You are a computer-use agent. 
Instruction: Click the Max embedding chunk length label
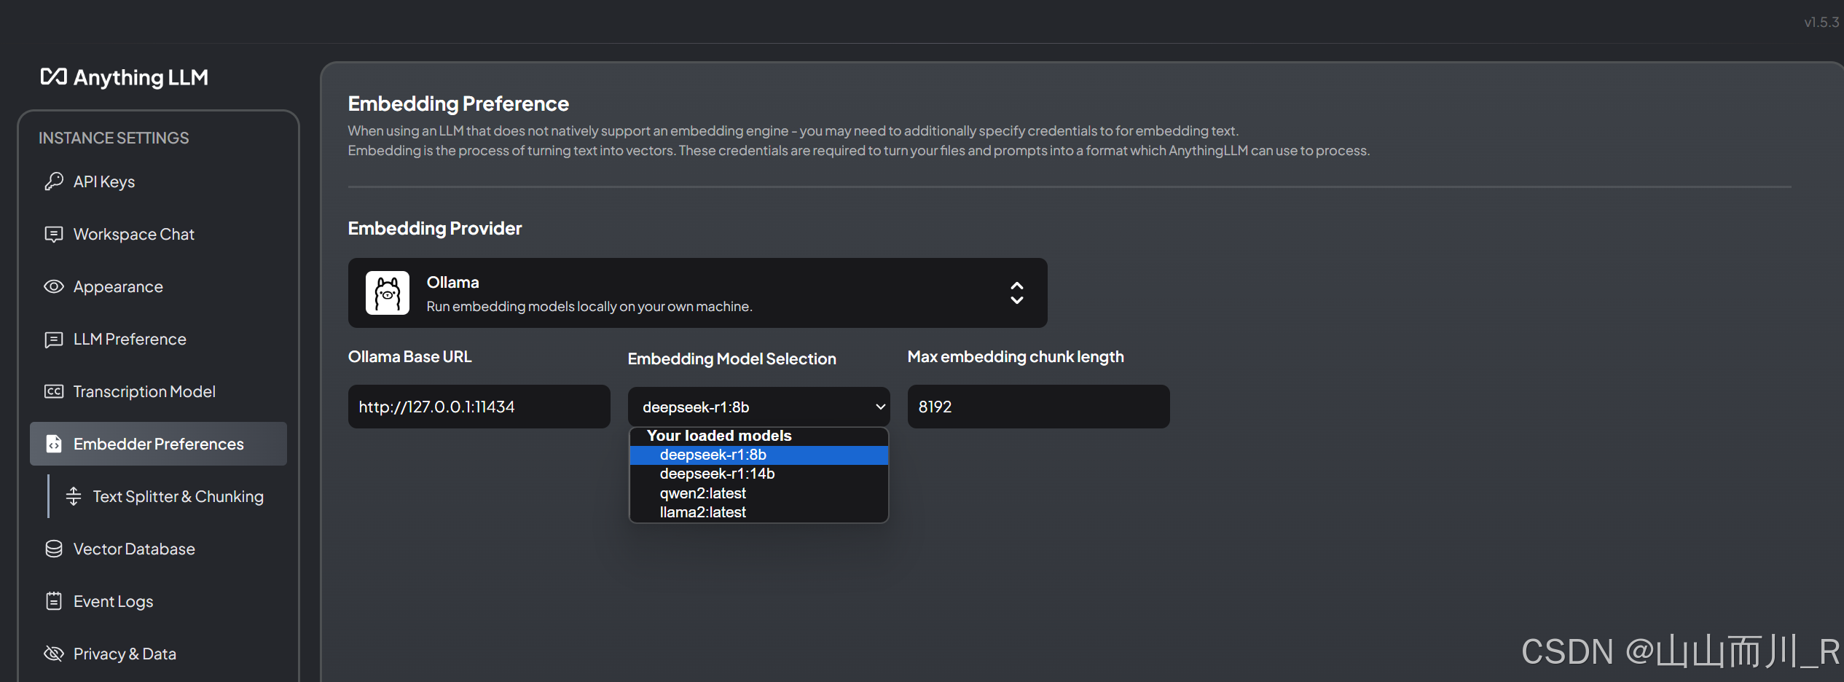(1016, 356)
